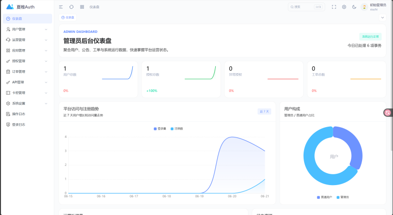Screen dimensions: 393x215
Task: Click the 异常授权 statistic card
Action: 264,79
